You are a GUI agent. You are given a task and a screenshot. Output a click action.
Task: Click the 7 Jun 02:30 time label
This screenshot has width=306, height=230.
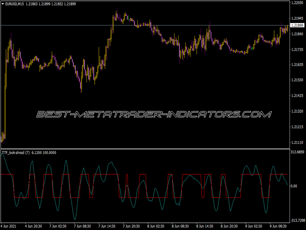pyautogui.click(x=58, y=226)
